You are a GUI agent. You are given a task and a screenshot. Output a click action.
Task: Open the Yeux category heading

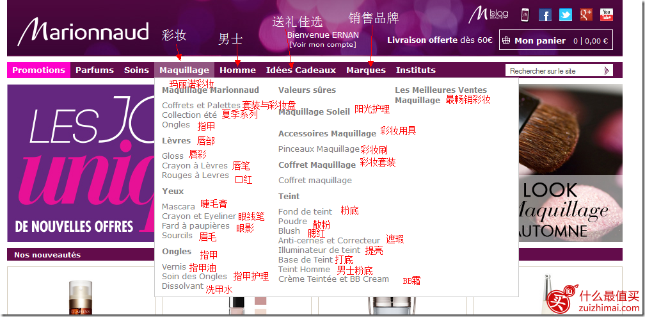pyautogui.click(x=173, y=191)
